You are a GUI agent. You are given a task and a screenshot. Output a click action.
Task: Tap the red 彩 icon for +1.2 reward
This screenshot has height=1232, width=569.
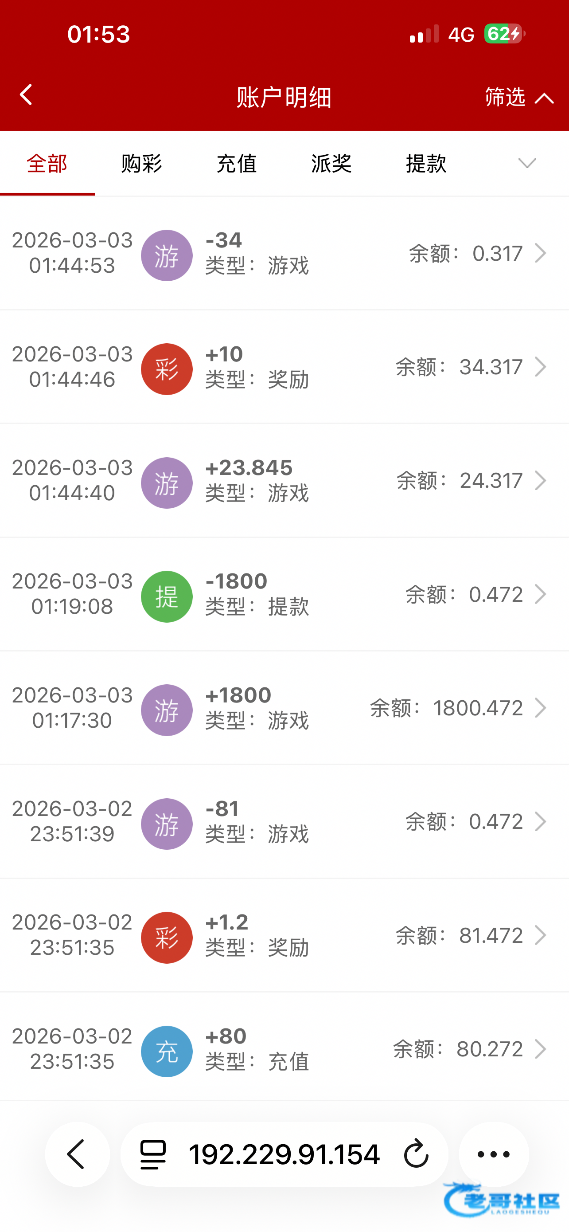coord(167,938)
